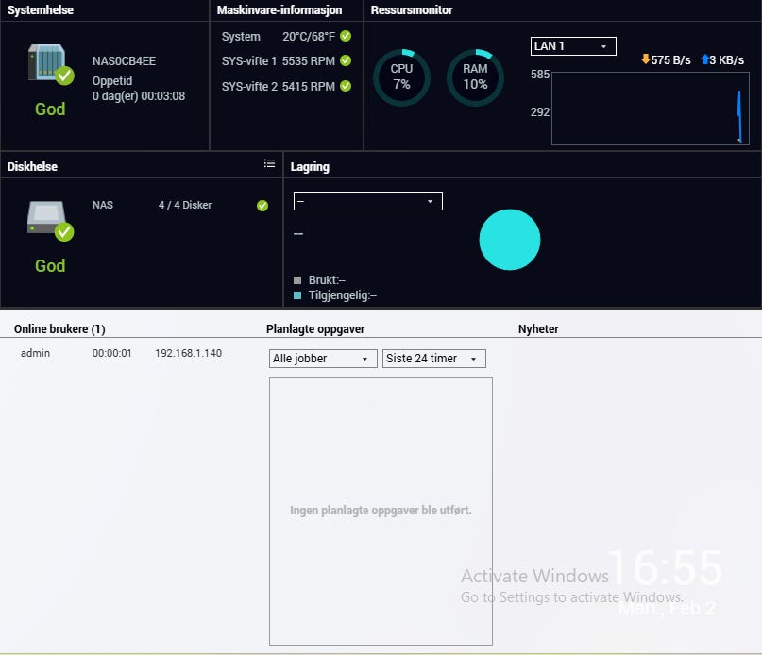Image resolution: width=762 pixels, height=655 pixels.
Task: Click the cyan storage pie chart
Action: tap(509, 240)
